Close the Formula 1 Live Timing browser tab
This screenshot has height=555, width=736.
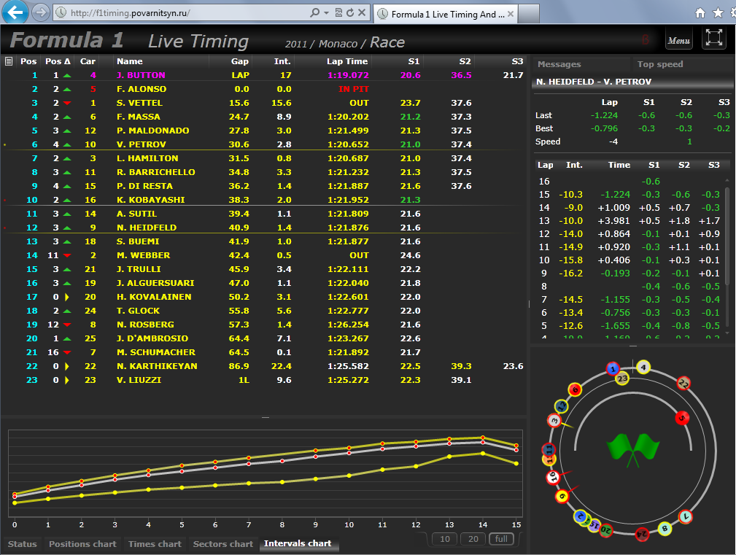tap(511, 14)
